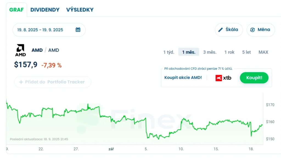Select the 3 měs. time range
The image size is (281, 161).
[x=210, y=52]
